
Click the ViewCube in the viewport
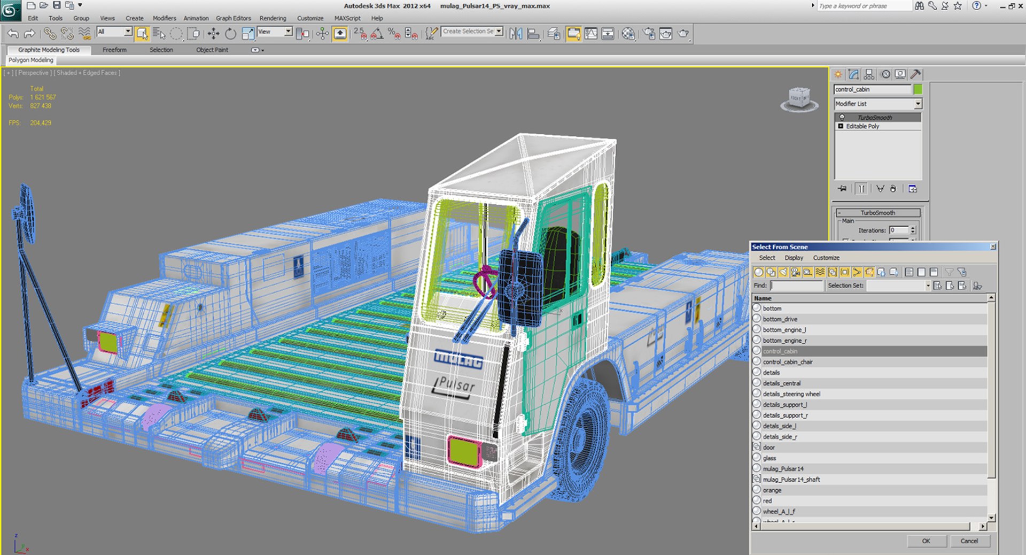tap(799, 98)
